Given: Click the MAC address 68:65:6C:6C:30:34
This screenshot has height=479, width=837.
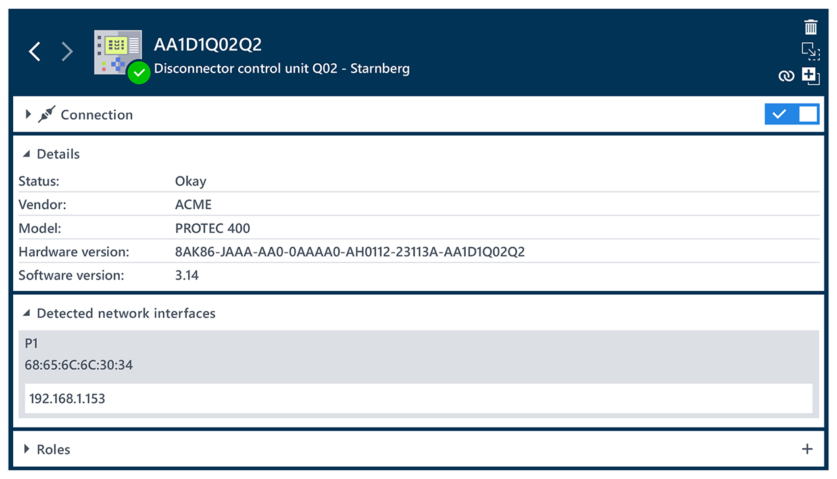Looking at the screenshot, I should 79,365.
